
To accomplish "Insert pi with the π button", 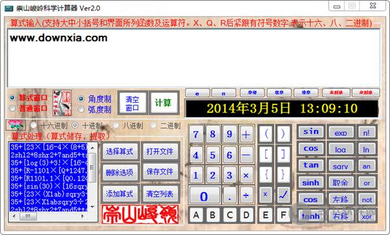I will [x=224, y=93].
